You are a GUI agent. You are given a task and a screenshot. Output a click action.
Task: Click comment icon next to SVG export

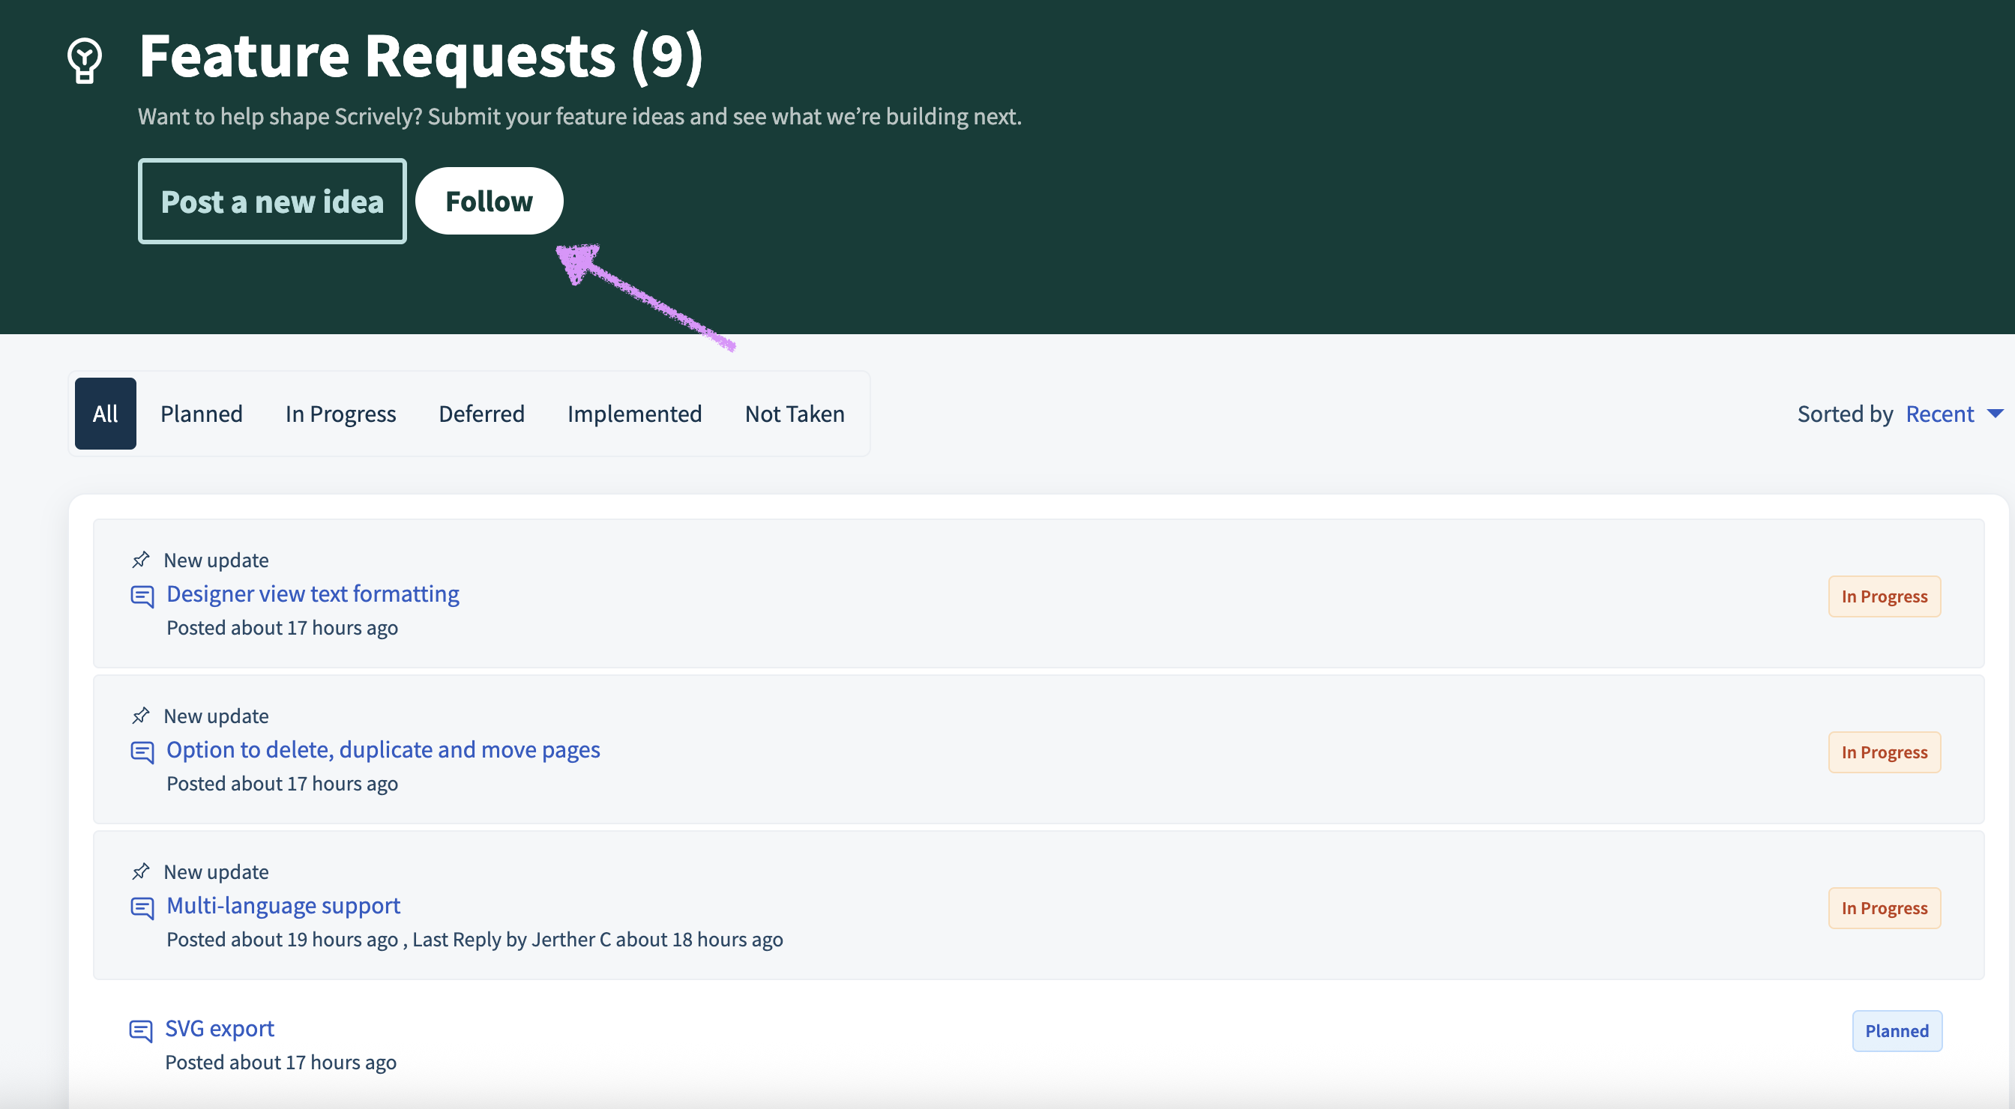140,1030
